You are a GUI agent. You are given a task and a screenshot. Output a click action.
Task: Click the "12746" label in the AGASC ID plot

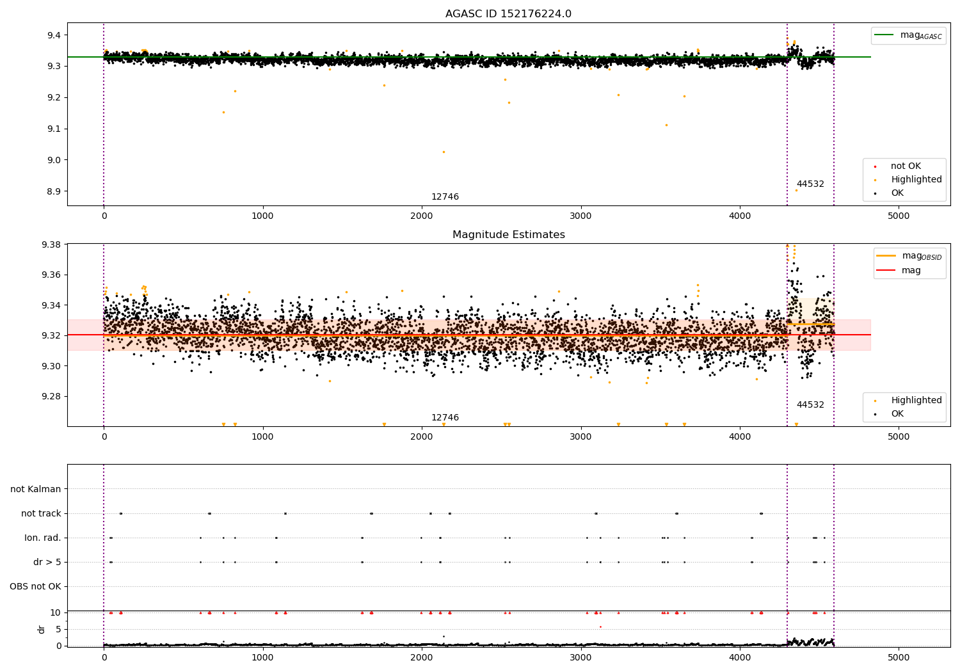tap(445, 197)
